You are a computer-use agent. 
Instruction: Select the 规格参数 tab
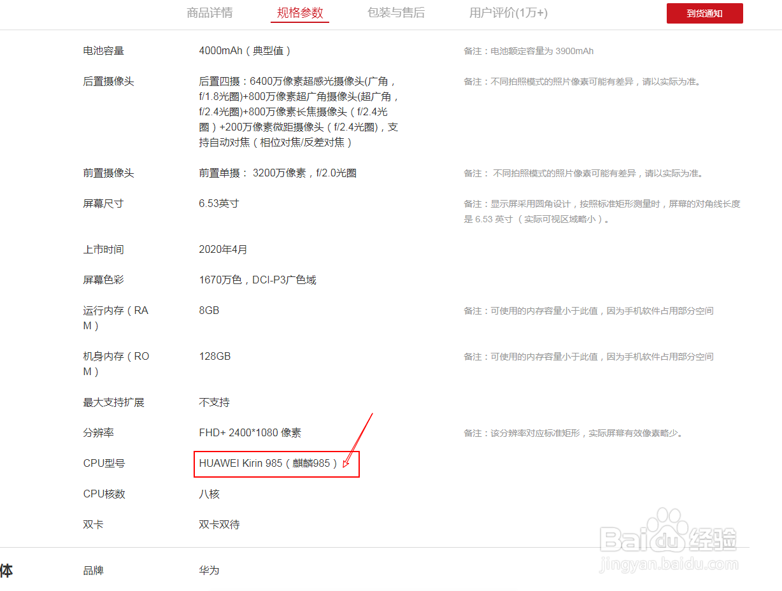click(300, 13)
